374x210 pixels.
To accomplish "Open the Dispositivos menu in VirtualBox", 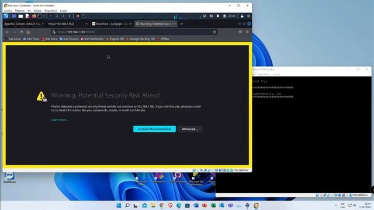I will point(51,10).
